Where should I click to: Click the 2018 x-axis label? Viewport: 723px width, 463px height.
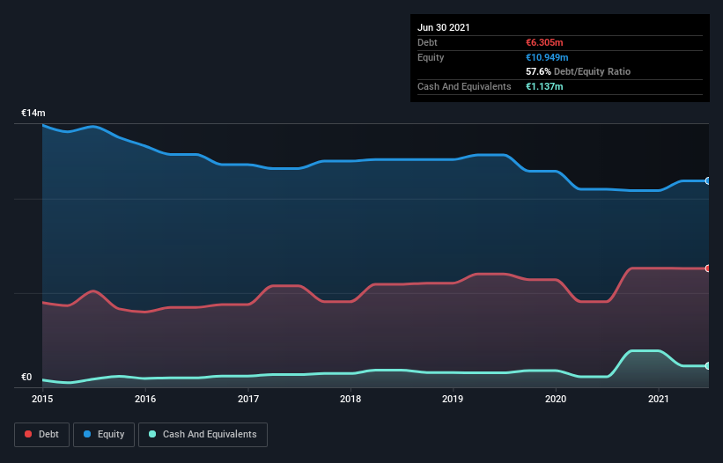tap(350, 399)
